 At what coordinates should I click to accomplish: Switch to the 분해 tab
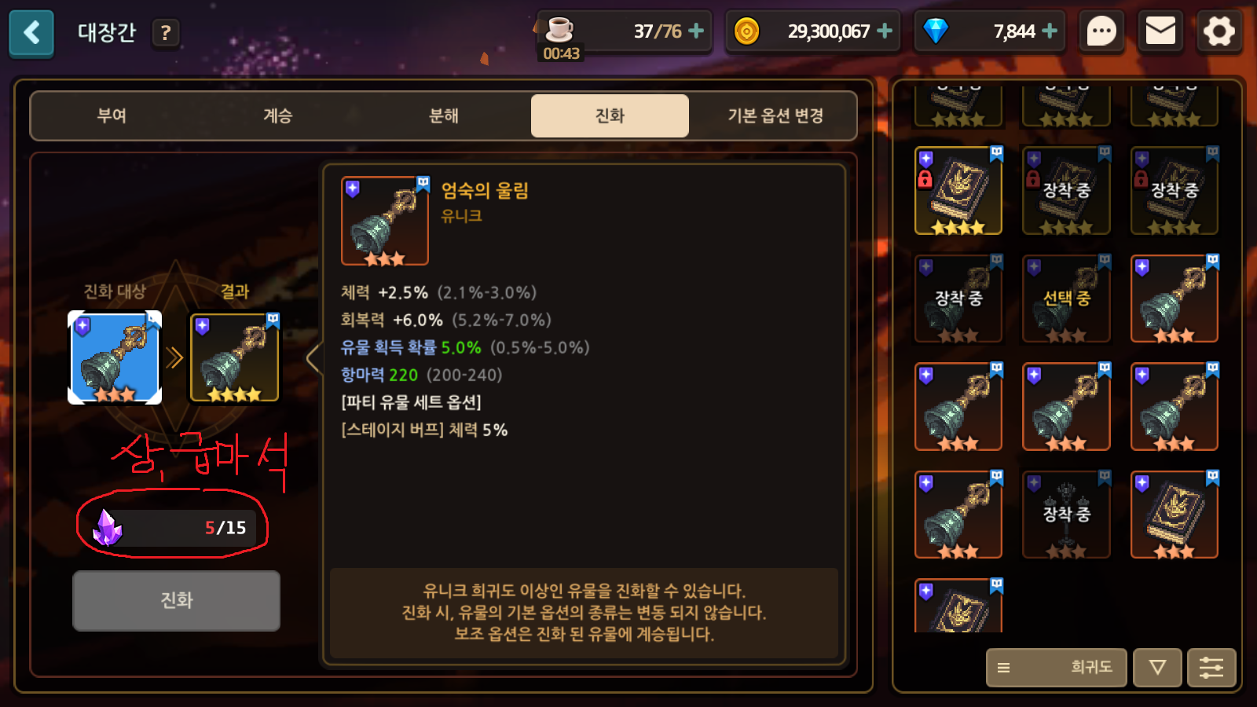pos(444,115)
